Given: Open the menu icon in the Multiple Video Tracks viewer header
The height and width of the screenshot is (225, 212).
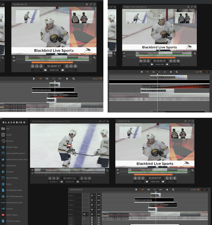Looking at the screenshot, I should pyautogui.click(x=188, y=7).
